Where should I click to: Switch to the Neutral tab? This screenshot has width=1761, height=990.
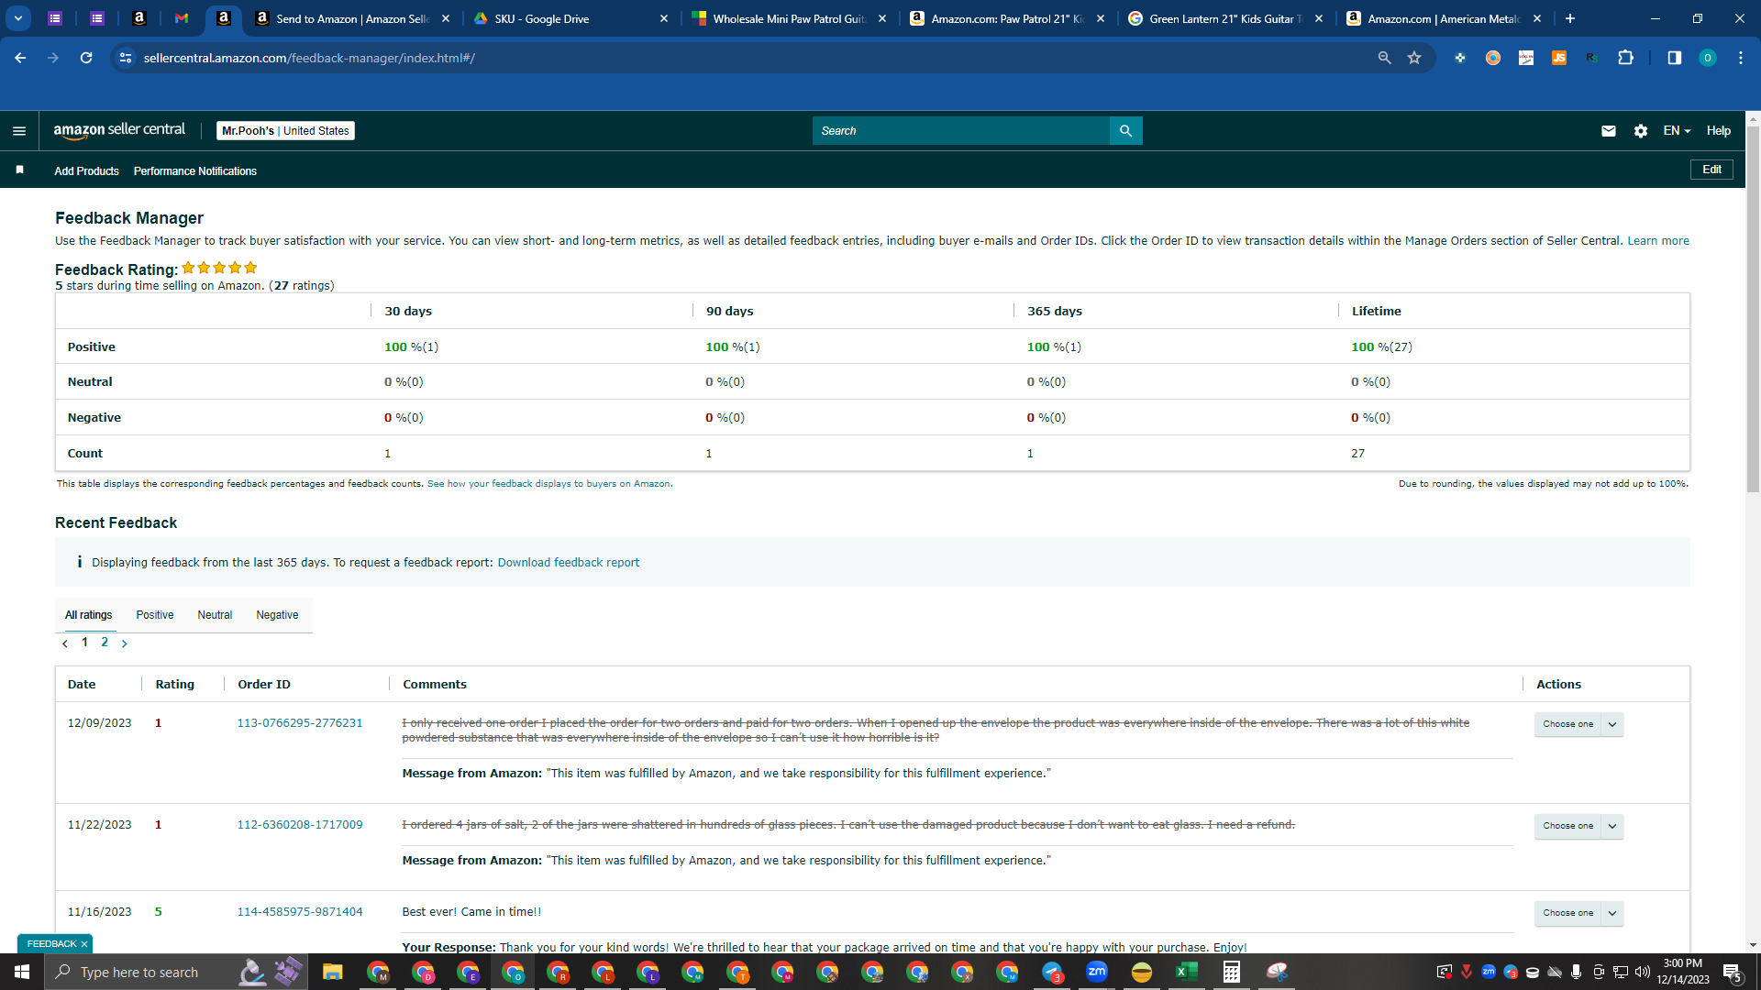(215, 615)
